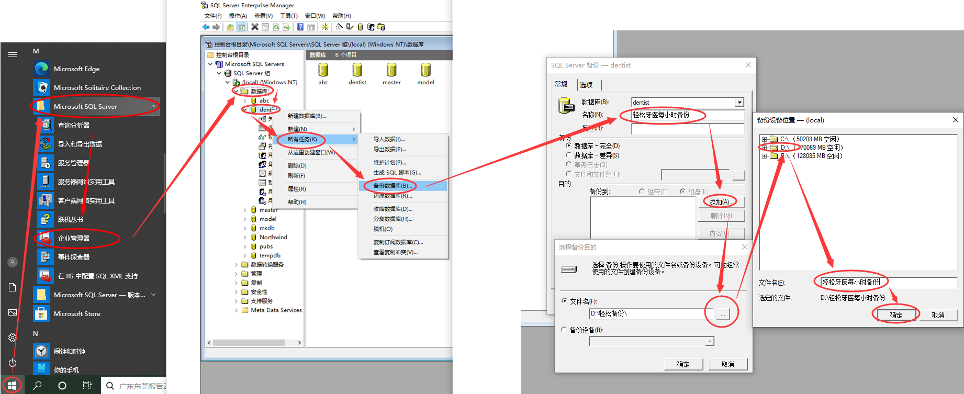Viewport: 964px width, 394px height.
Task: Click the Start menu Power icon
Action: pyautogui.click(x=13, y=363)
